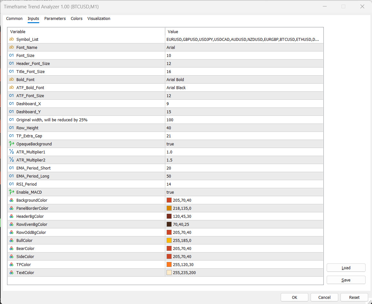
Task: Click the BackgroundColor swatch
Action: (169, 200)
